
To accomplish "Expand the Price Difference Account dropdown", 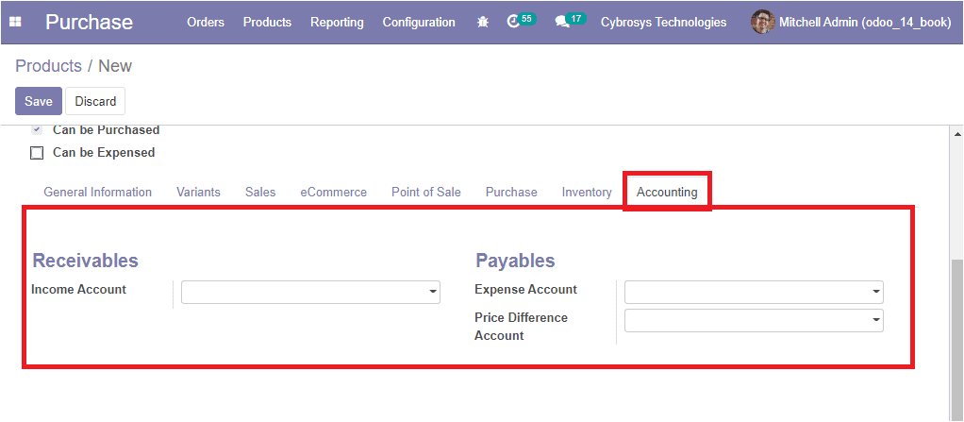I will [x=754, y=320].
